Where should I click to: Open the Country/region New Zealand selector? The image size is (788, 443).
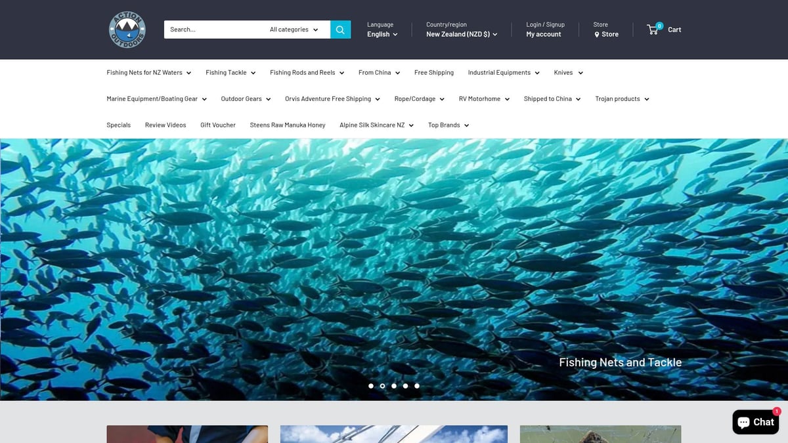pyautogui.click(x=460, y=33)
